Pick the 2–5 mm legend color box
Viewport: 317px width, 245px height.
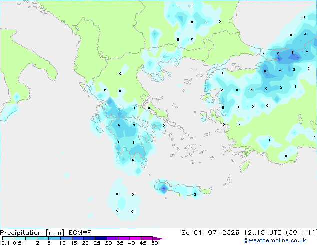(43, 238)
